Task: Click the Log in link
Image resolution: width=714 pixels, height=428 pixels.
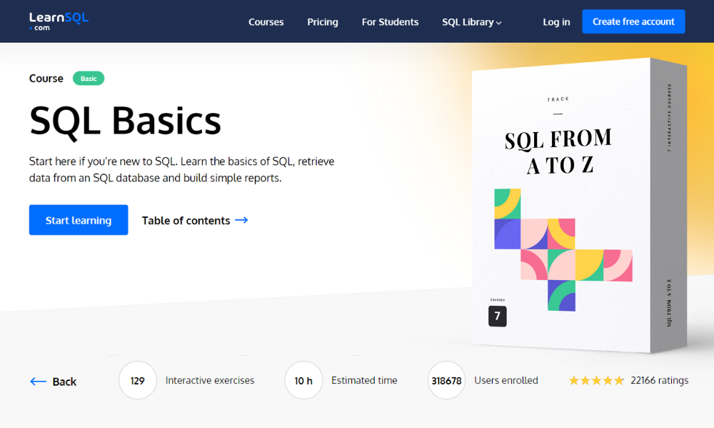Action: click(x=556, y=22)
